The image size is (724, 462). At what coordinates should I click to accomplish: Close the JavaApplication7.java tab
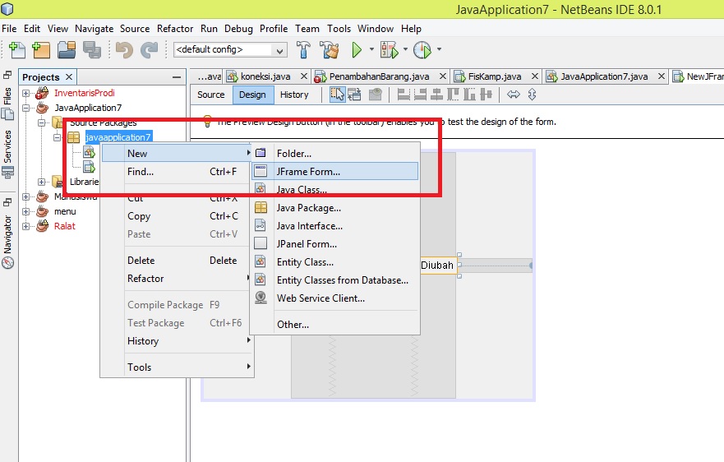point(662,76)
